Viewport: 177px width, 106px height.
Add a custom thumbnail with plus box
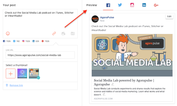click(11, 73)
